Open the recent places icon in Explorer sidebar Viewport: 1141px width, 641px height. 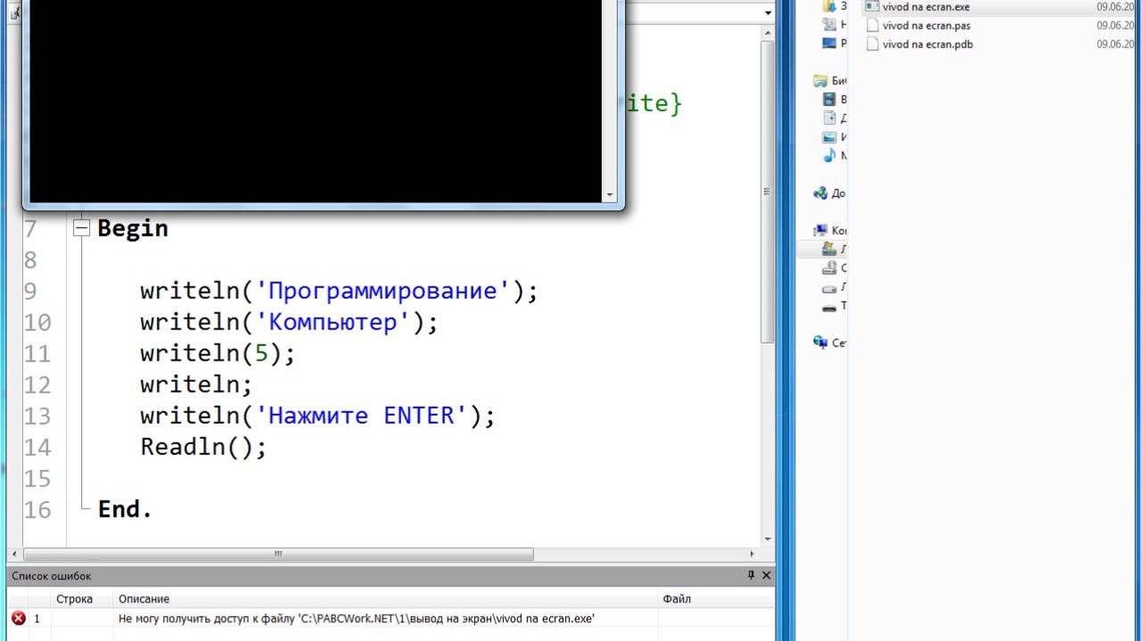point(830,25)
